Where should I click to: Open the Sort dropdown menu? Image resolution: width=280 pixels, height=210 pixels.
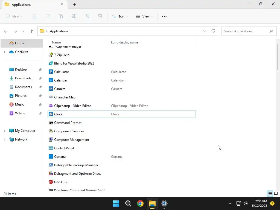(x=120, y=16)
